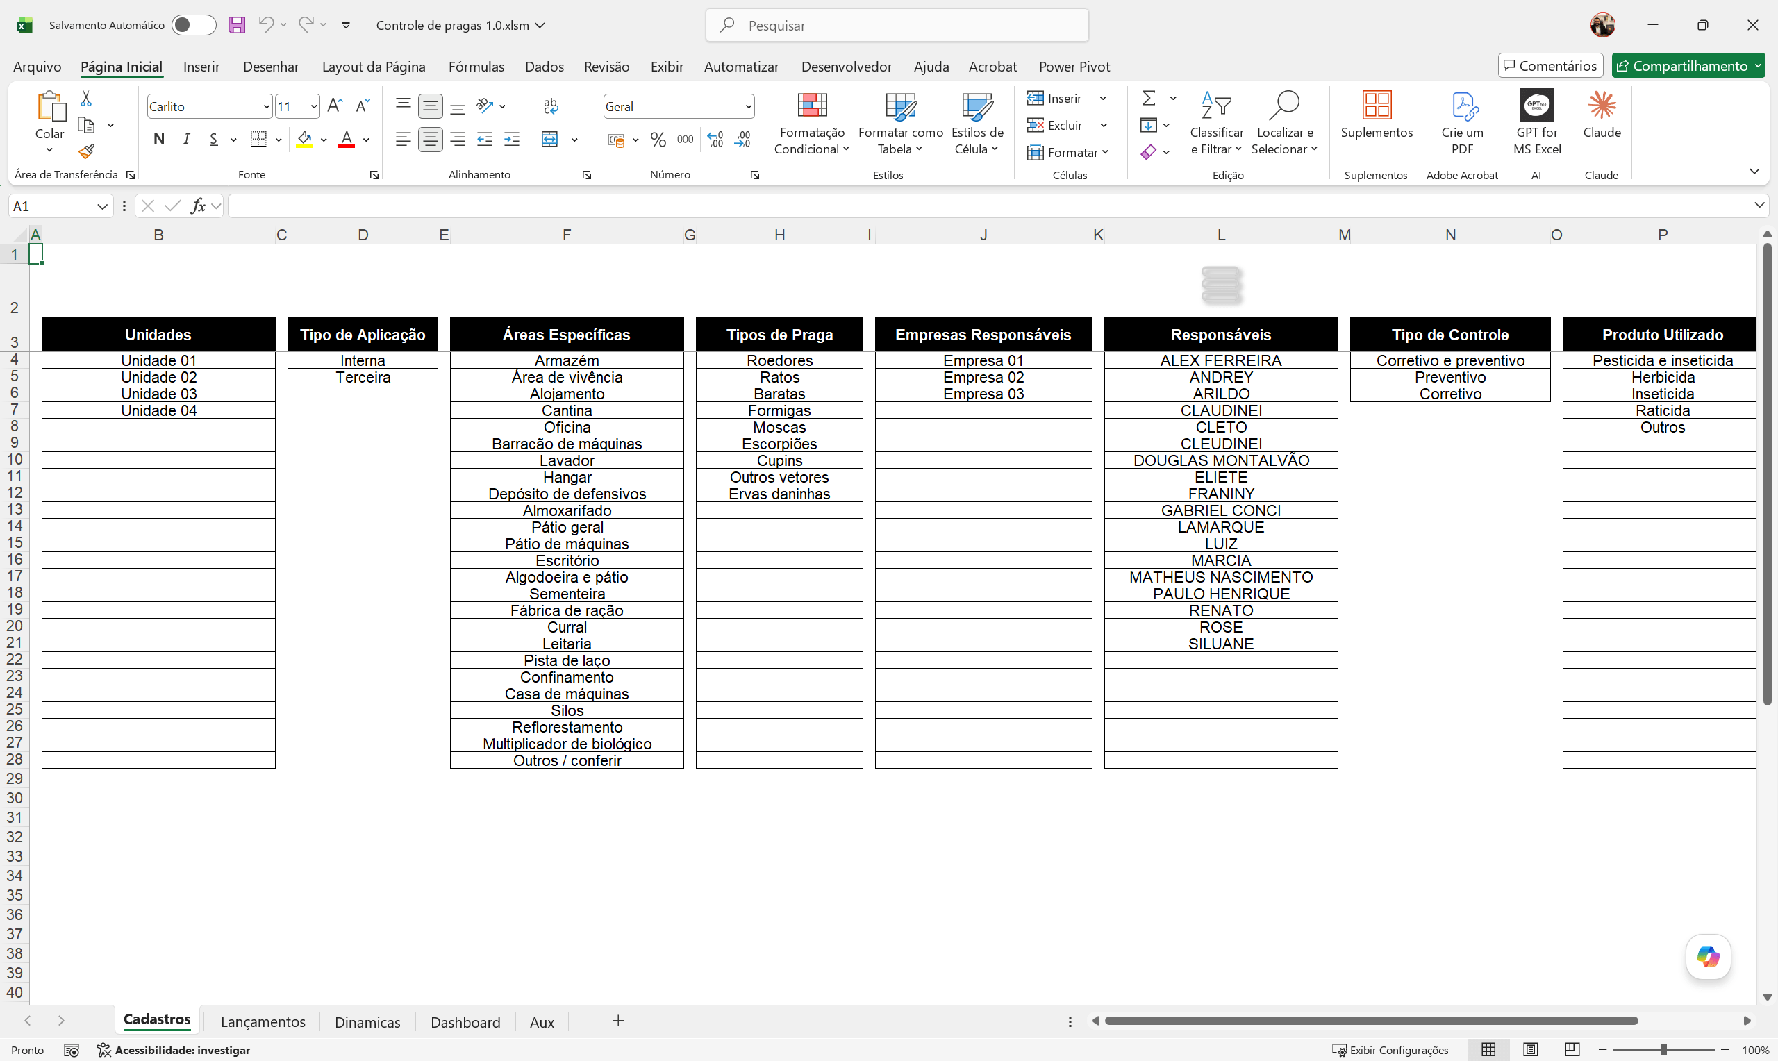Open the Fórmulas ribbon tab
The image size is (1778, 1061).
[476, 67]
